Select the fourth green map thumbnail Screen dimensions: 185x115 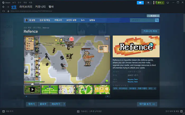[x=84, y=89]
